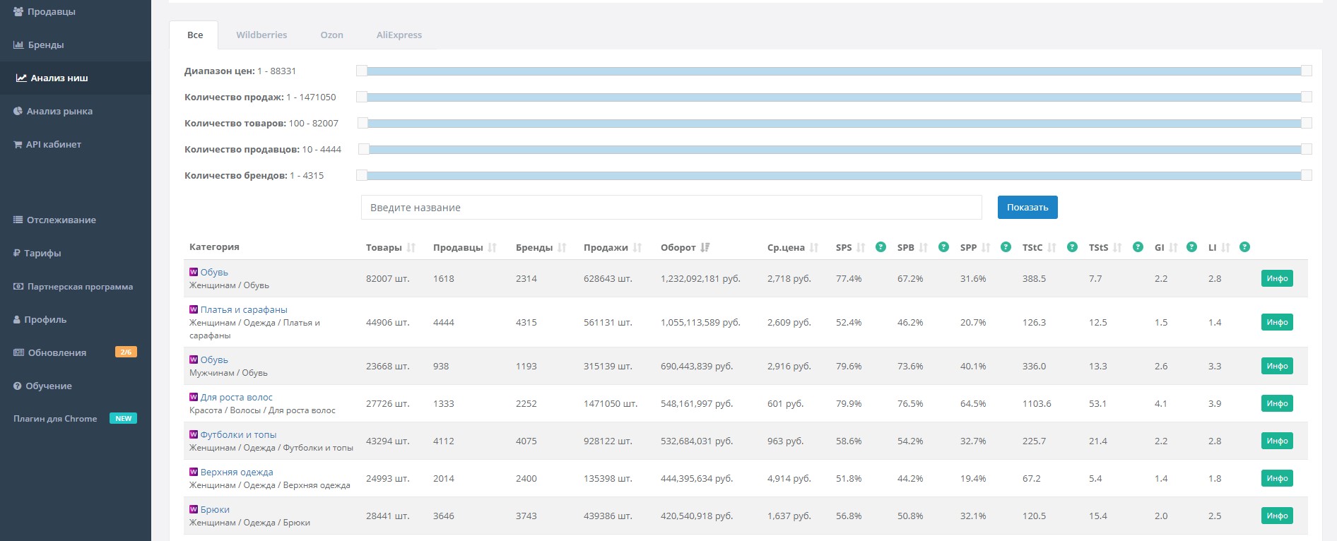
Task: Click the Показать button
Action: tap(1027, 208)
